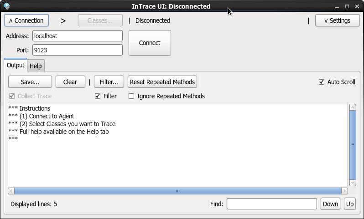
Task: Click Reset Repeated Methods
Action: tap(162, 82)
